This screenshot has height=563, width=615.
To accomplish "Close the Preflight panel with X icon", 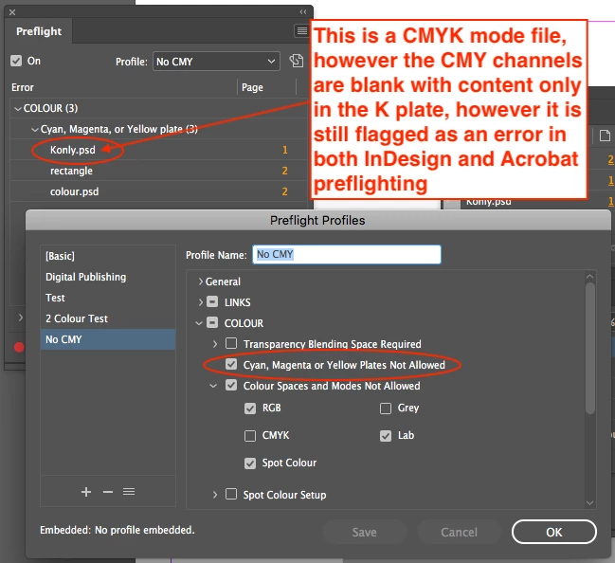I will pyautogui.click(x=12, y=12).
